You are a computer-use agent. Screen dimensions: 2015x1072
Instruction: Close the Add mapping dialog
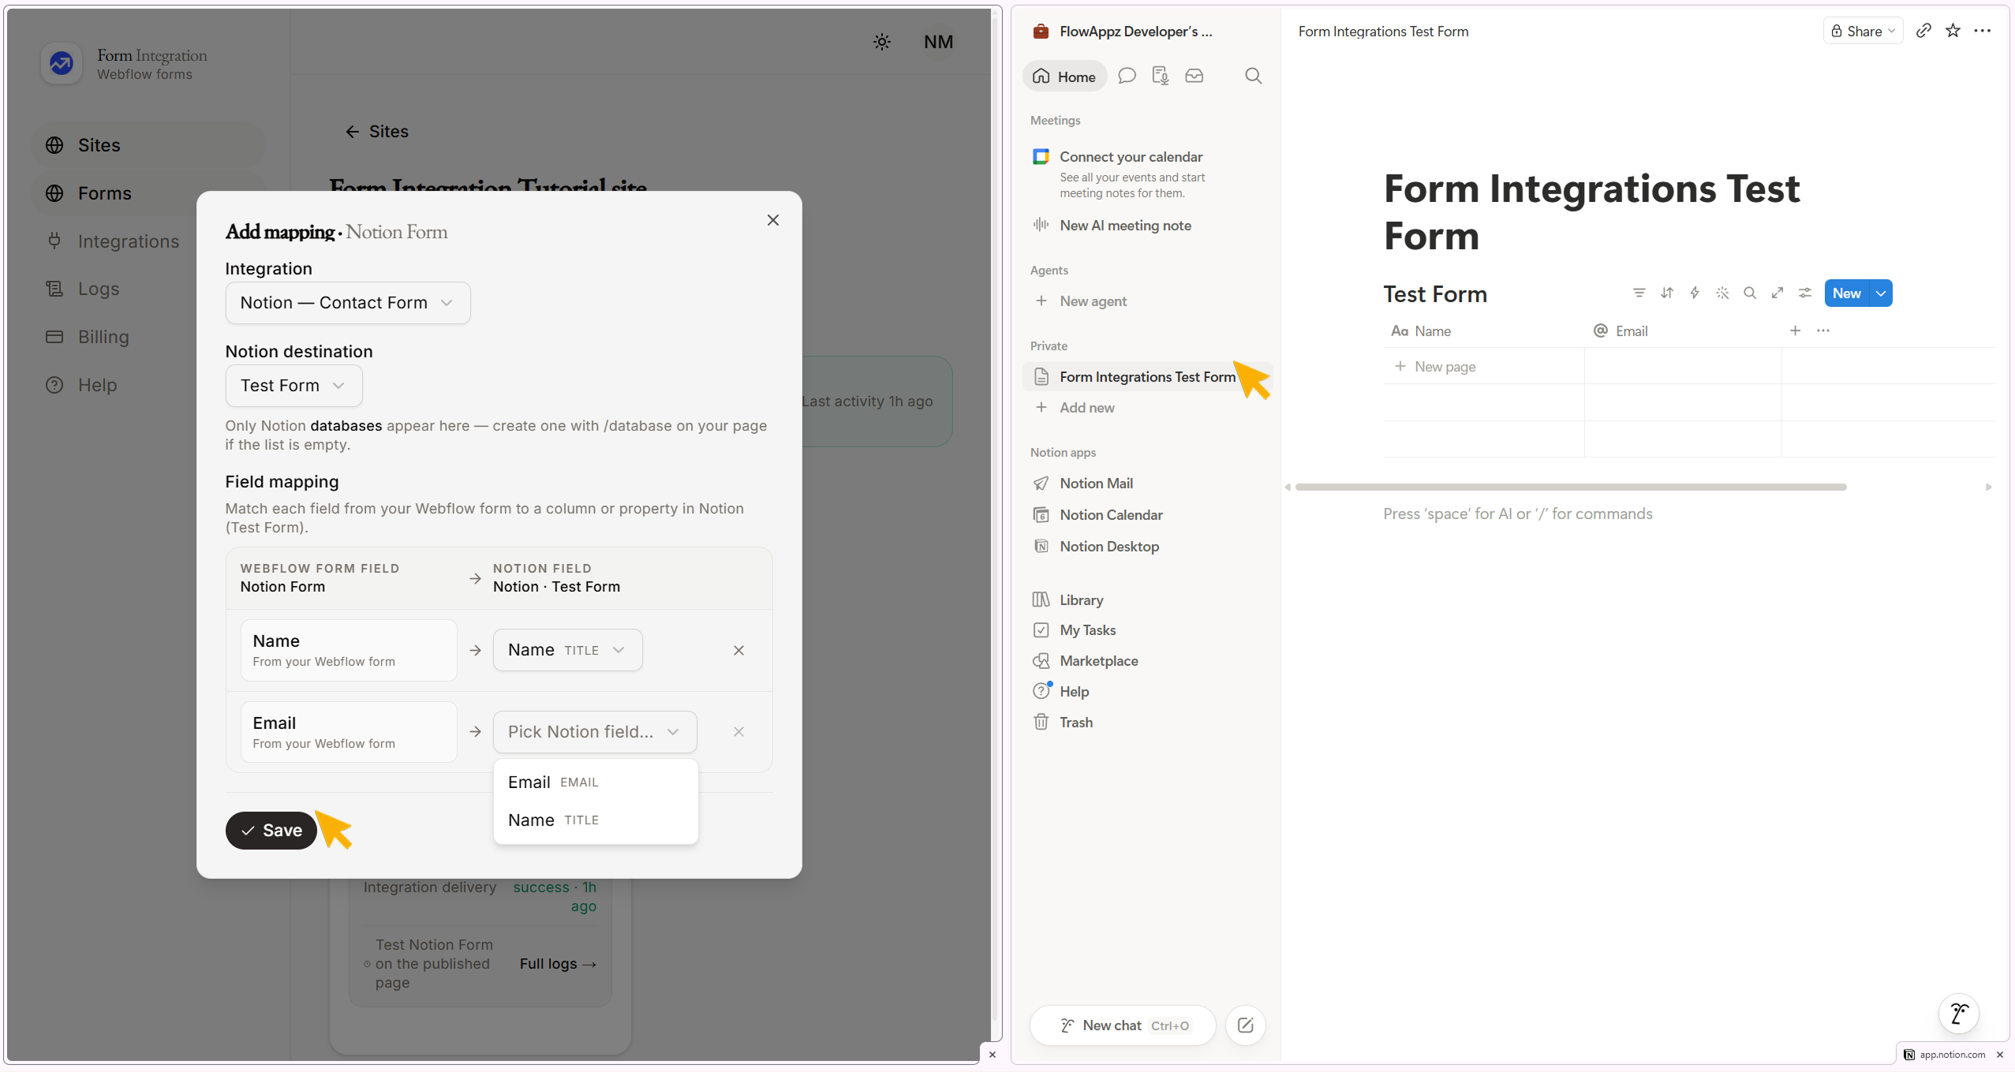click(773, 220)
